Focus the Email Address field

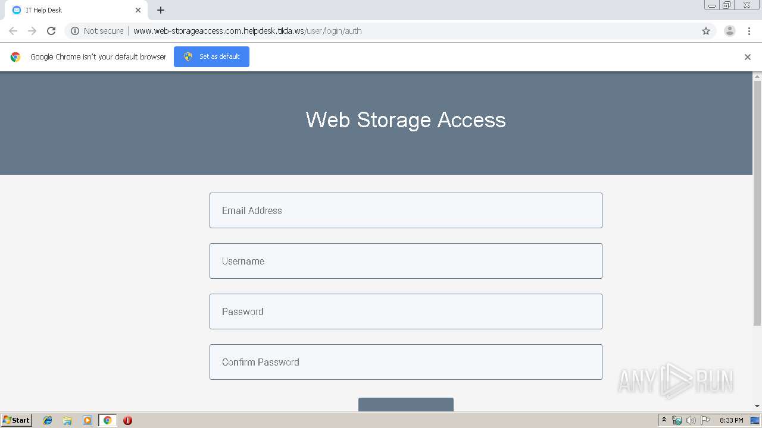pos(406,210)
